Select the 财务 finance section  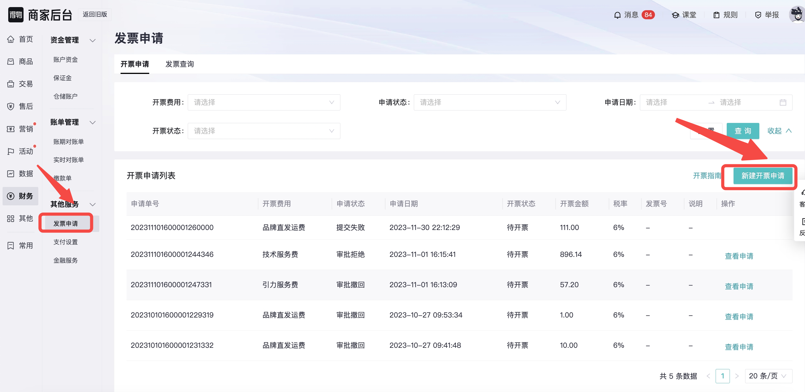pyautogui.click(x=20, y=196)
